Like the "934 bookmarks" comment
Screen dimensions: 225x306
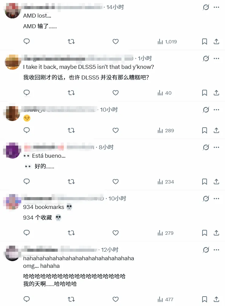tap(115, 233)
